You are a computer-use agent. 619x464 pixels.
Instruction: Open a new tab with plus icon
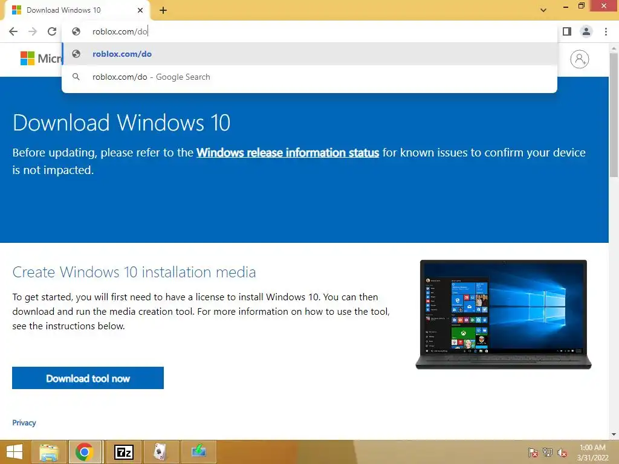point(163,10)
